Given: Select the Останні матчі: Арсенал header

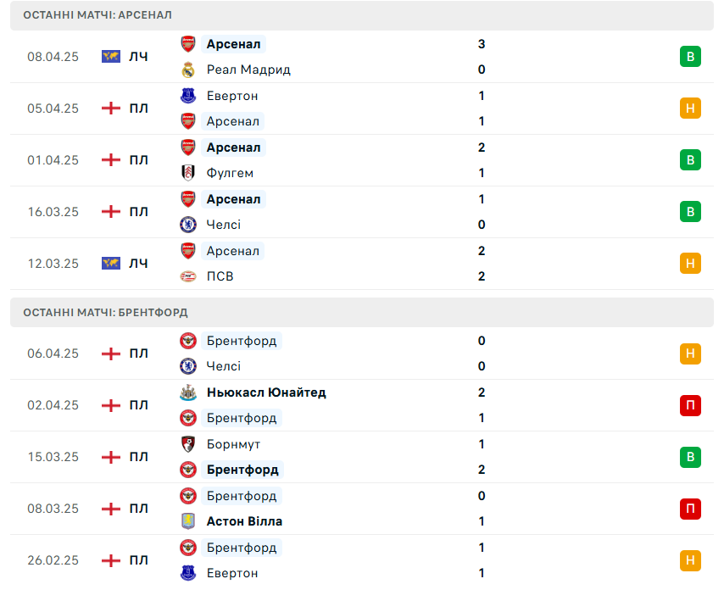Looking at the screenshot, I should [x=362, y=15].
